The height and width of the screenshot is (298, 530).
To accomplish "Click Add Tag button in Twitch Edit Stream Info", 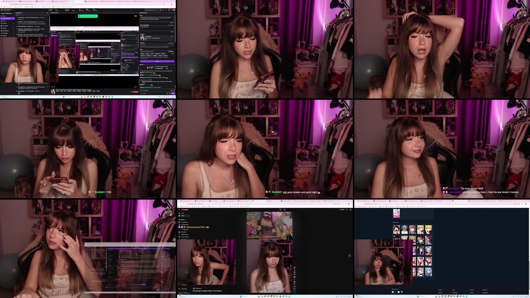I will tap(171, 51).
